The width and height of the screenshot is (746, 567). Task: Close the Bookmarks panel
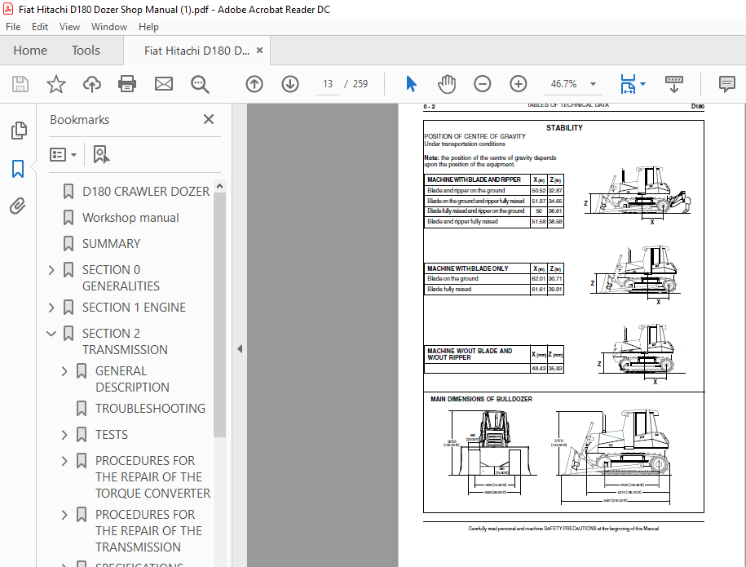209,119
